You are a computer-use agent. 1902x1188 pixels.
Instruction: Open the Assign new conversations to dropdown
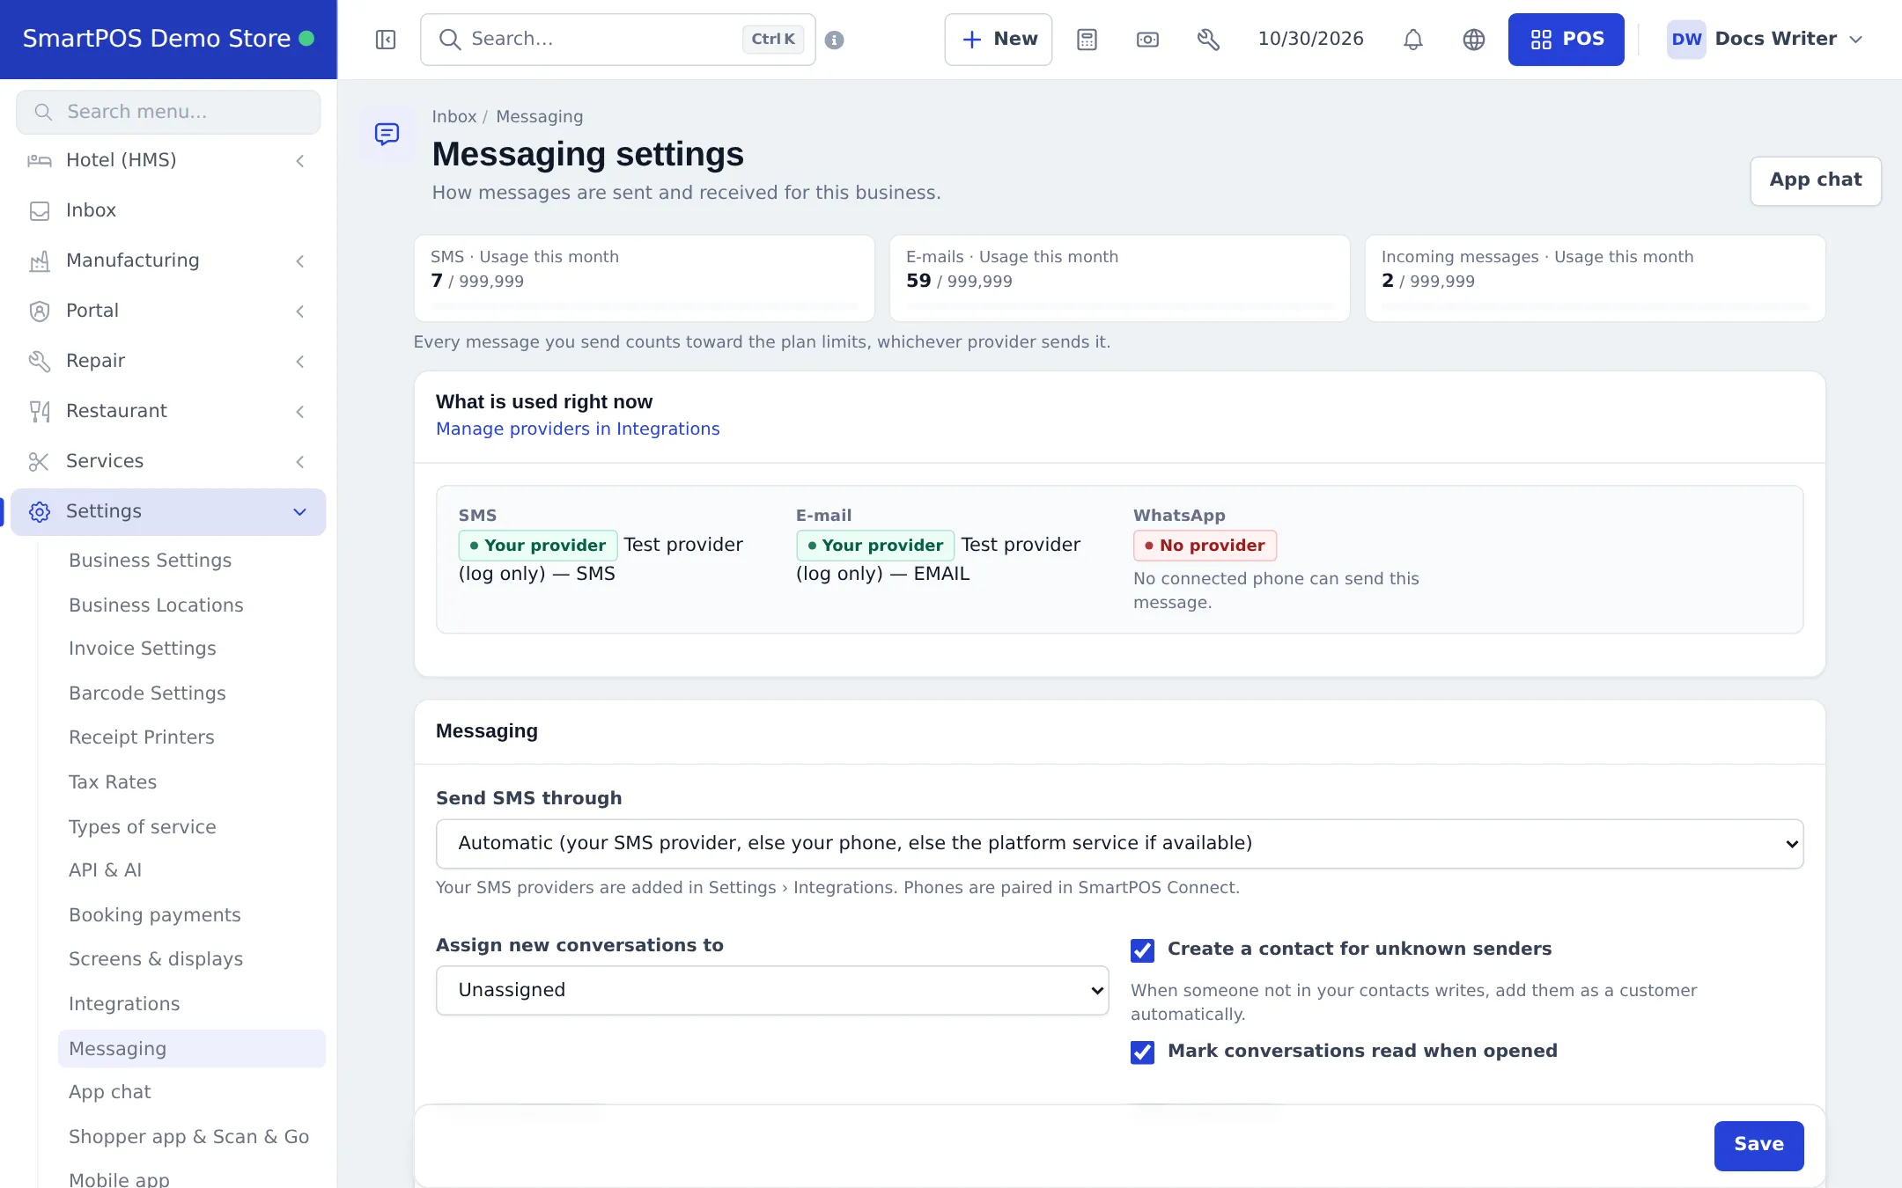point(772,990)
